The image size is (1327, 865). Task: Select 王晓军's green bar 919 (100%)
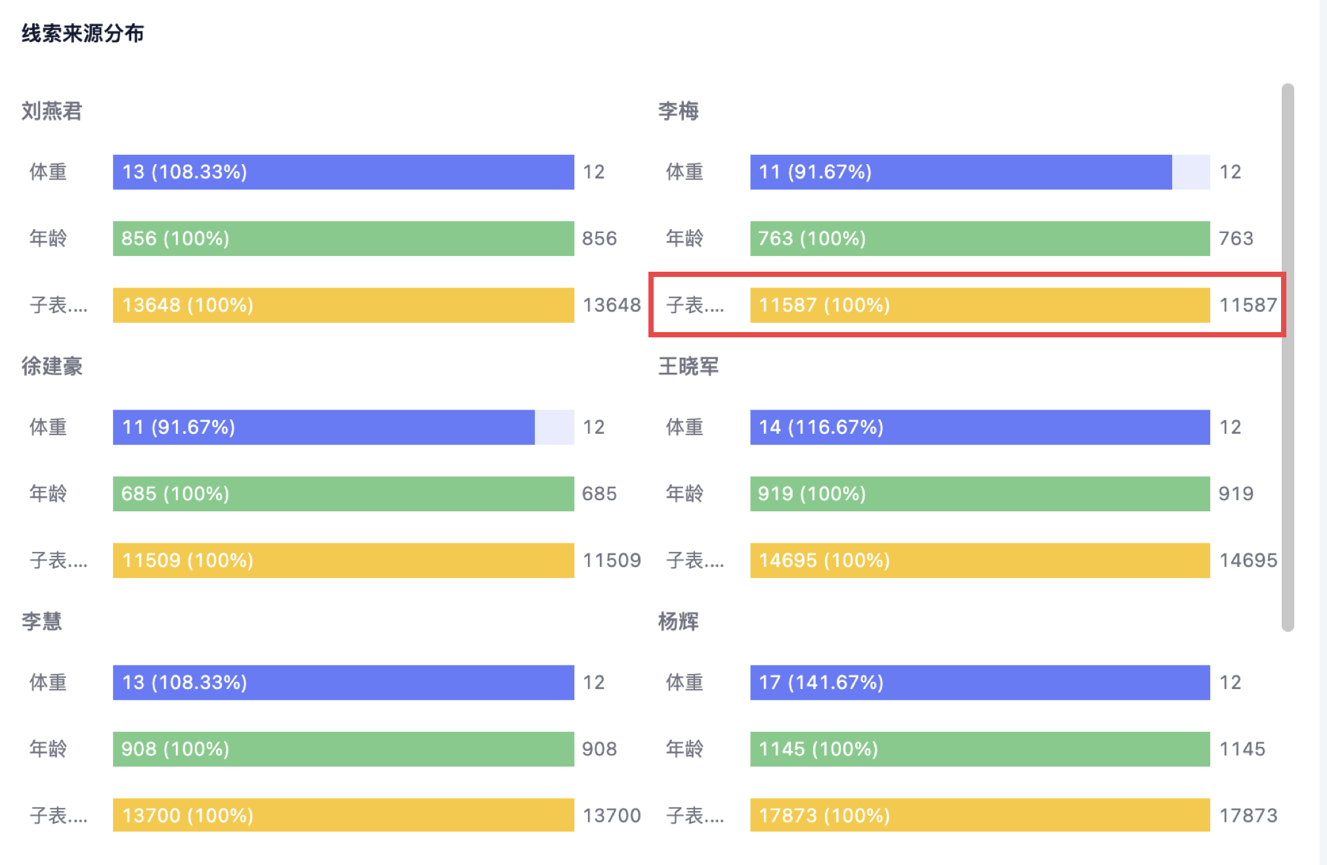click(980, 494)
